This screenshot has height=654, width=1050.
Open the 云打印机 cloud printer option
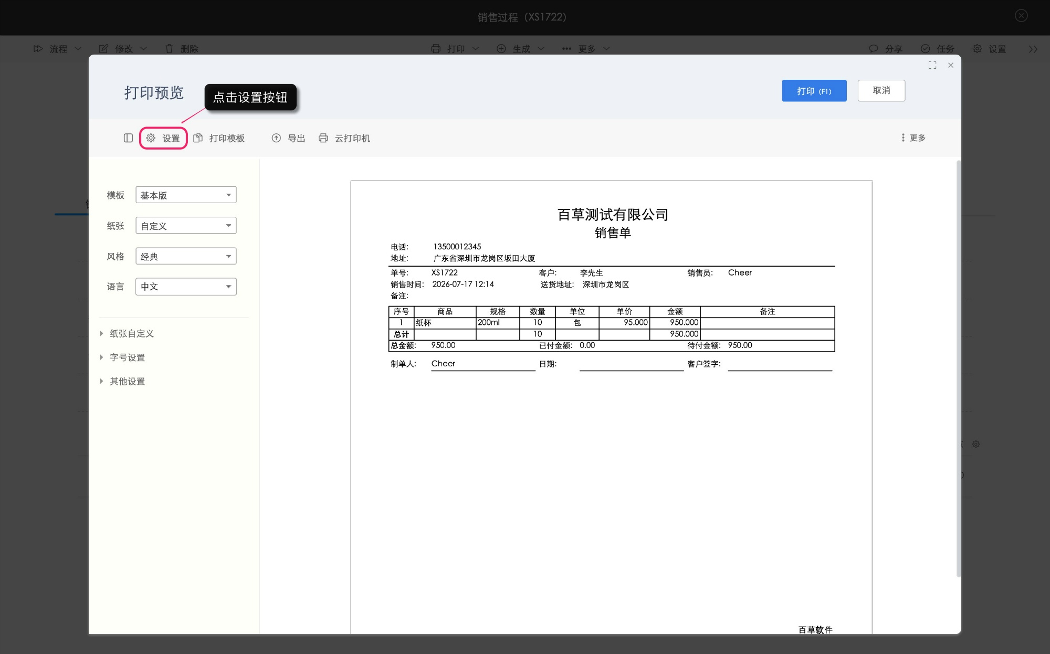[x=344, y=138]
